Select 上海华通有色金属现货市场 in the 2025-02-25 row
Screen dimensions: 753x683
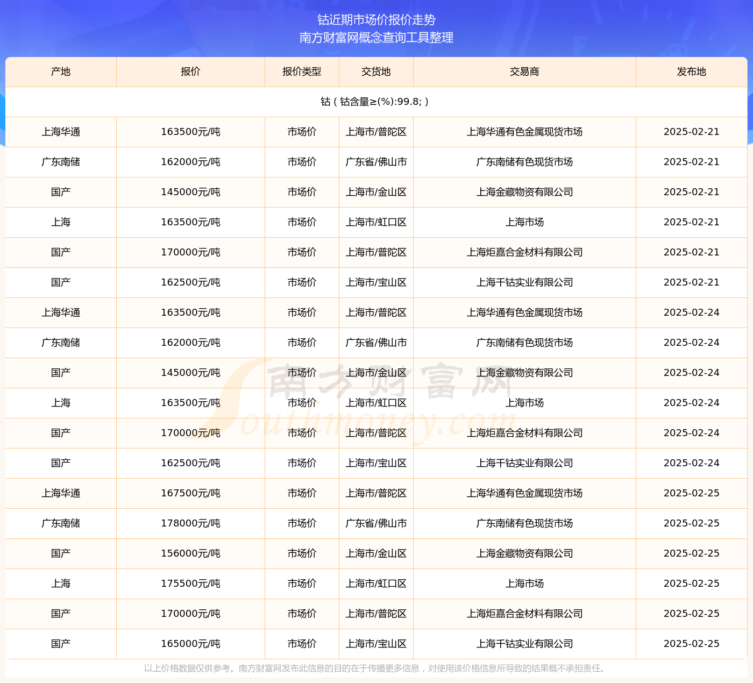point(524,493)
